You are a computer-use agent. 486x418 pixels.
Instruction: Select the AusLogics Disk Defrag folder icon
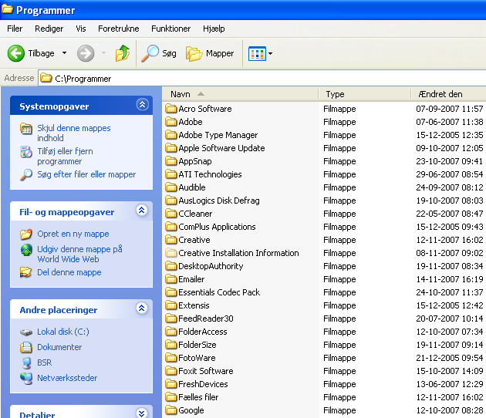[170, 201]
